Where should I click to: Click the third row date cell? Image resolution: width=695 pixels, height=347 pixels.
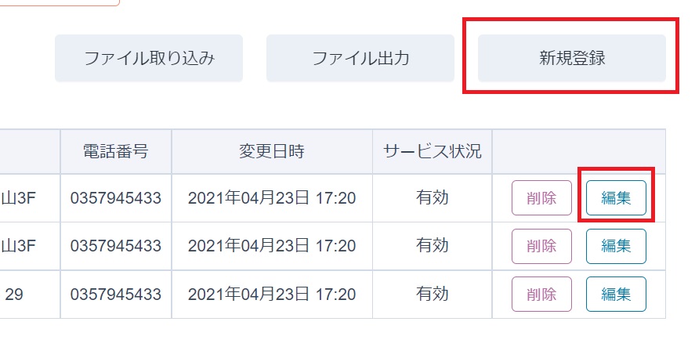pyautogui.click(x=272, y=295)
